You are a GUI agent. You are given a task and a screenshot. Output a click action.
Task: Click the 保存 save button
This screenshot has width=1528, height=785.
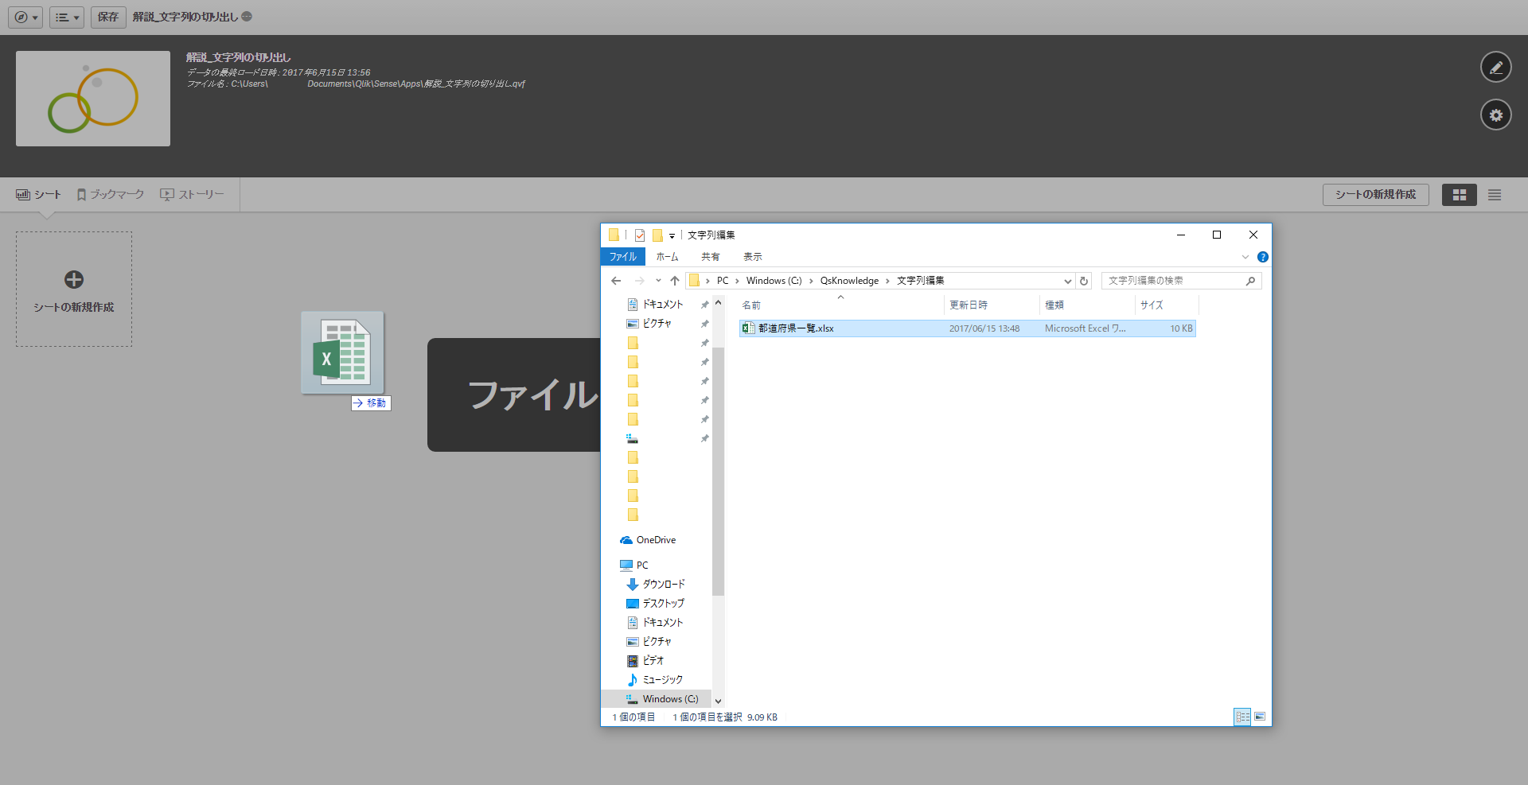click(x=108, y=17)
